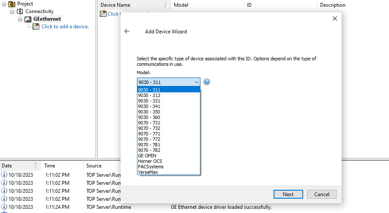Click the Next button in wizard

click(x=288, y=194)
